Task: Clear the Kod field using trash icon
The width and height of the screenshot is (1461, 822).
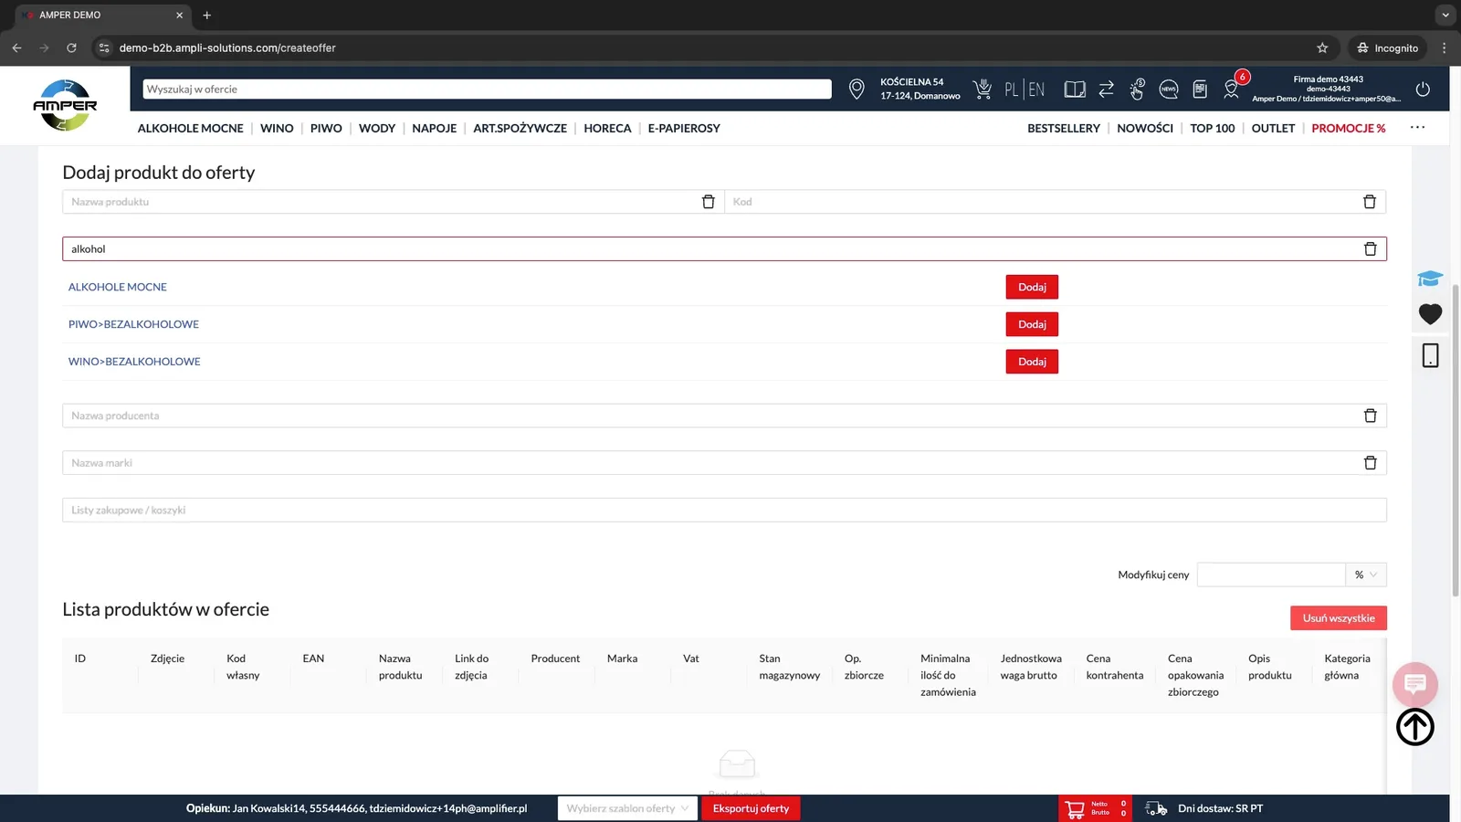Action: (x=1370, y=202)
